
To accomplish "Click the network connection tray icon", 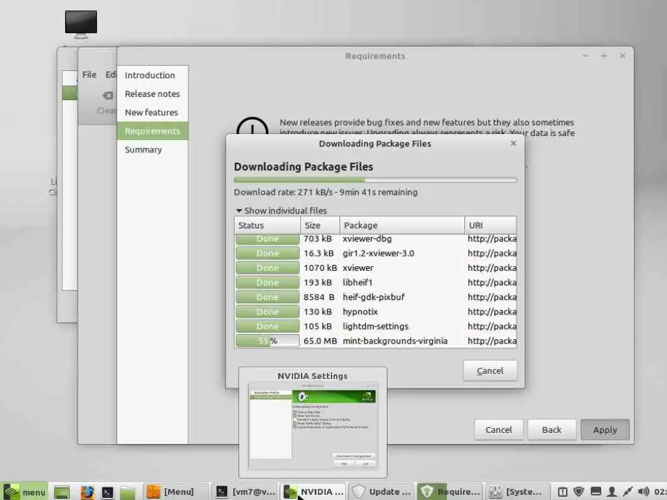I will (x=627, y=492).
